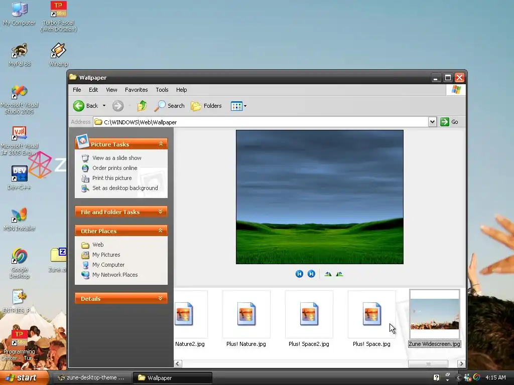Image resolution: width=514 pixels, height=385 pixels.
Task: Select the Visual J# 2005 Express icon
Action: tap(20, 140)
